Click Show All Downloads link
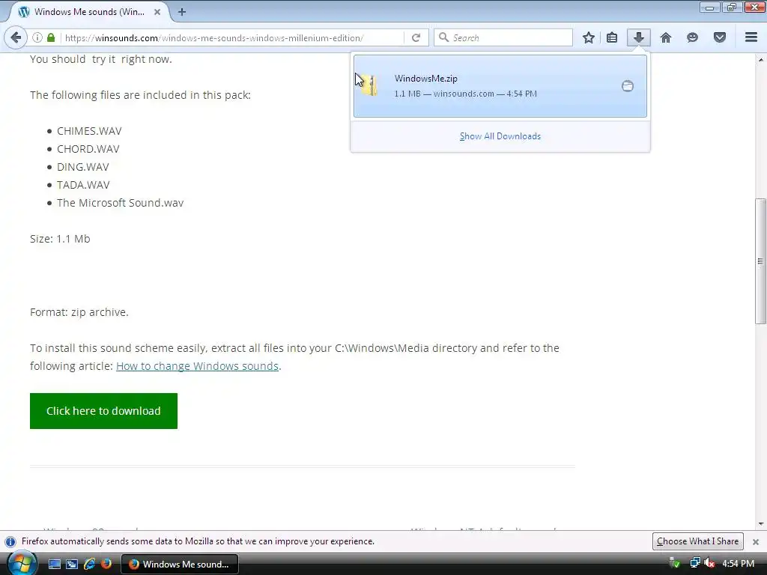 tap(500, 136)
